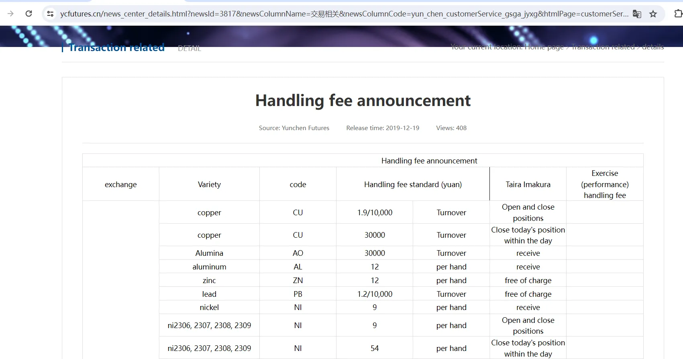Screen dimensions: 683x359
Task: Click the aluminum variety cell
Action: point(209,267)
